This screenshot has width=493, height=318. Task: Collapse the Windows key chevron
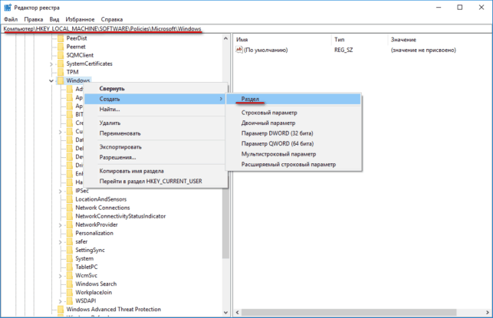[x=51, y=80]
